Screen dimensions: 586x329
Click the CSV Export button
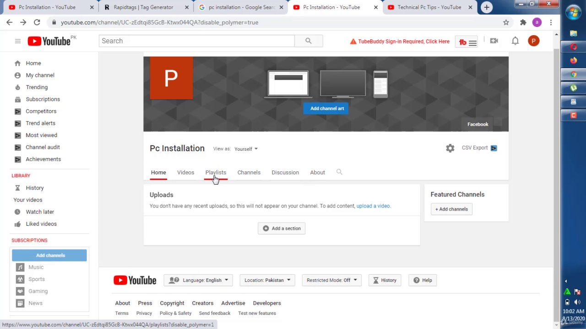point(479,148)
